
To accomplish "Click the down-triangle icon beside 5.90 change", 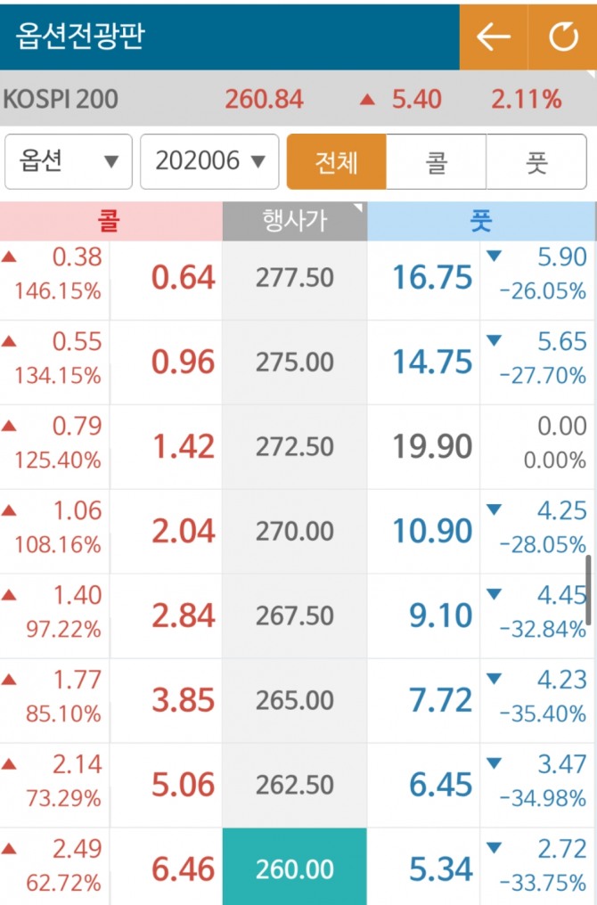I will click(495, 257).
